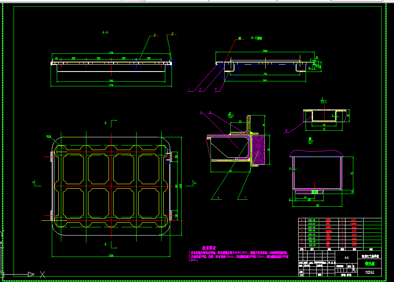This screenshot has height=282, width=394.
Task: Select parts list code in row 1
Action: pyautogui.click(x=312, y=245)
